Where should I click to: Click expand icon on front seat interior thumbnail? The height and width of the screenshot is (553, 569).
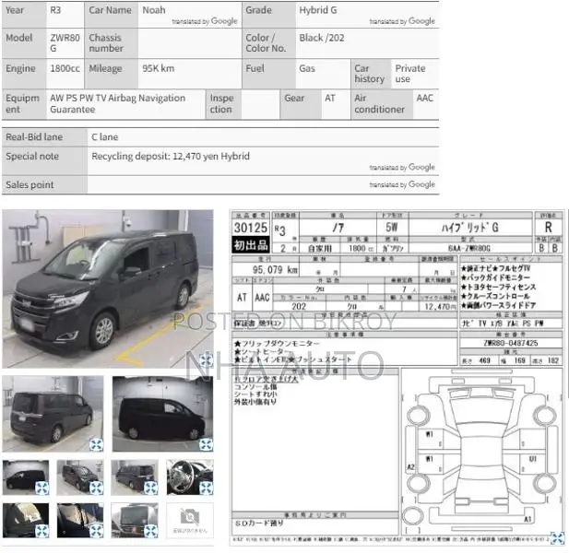pyautogui.click(x=42, y=532)
